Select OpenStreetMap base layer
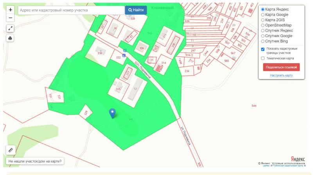This screenshot has height=175, width=313. [263, 25]
